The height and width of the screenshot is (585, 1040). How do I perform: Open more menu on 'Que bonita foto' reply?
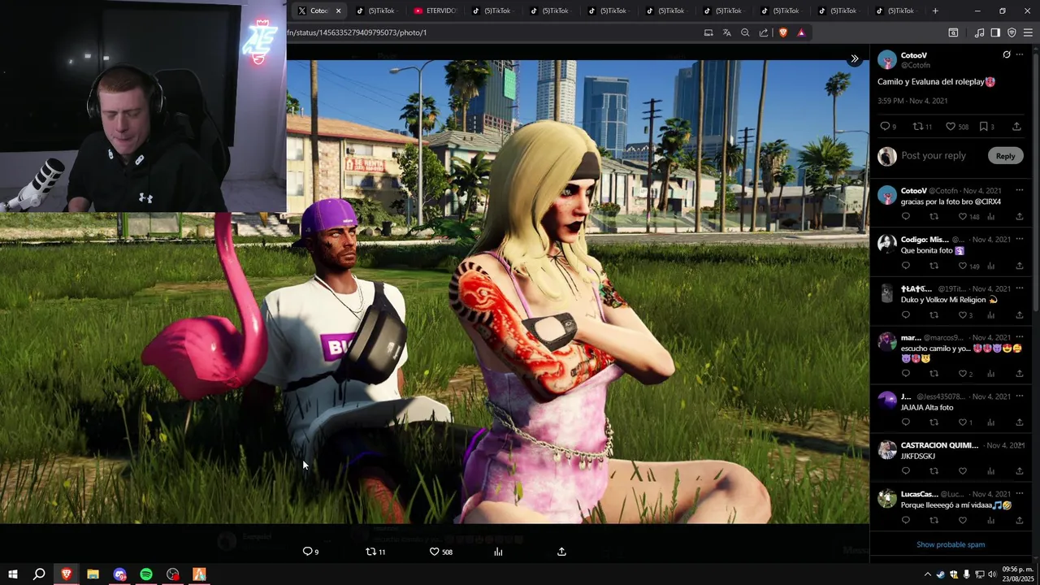1020,239
